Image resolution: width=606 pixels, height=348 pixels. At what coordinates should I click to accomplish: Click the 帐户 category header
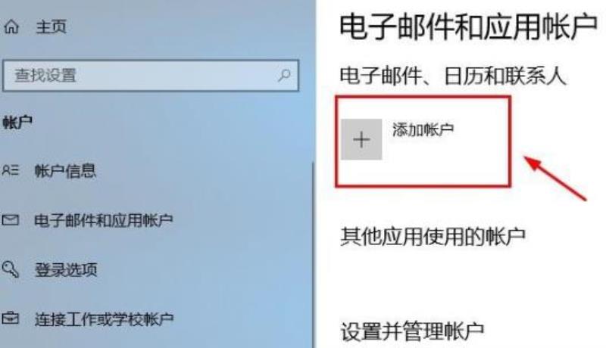(17, 123)
